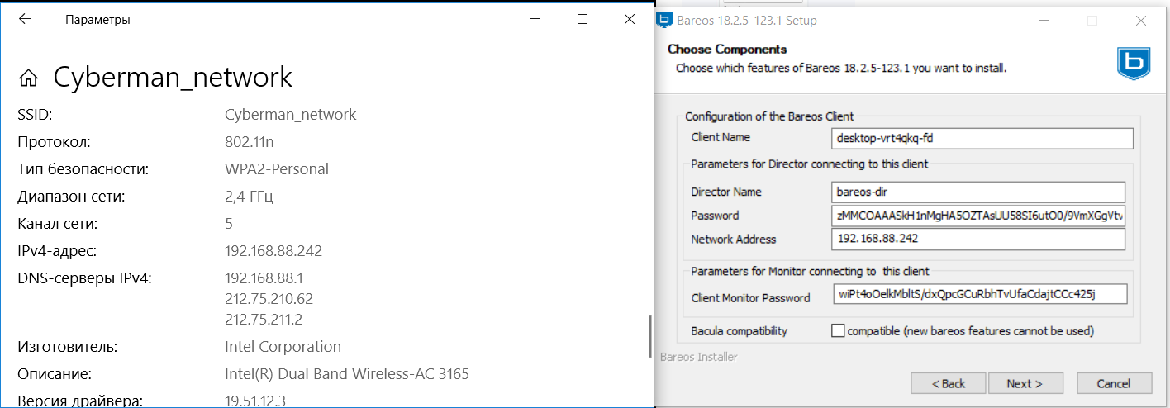This screenshot has height=408, width=1170.
Task: Click the Bacula compatibility label
Action: [740, 331]
